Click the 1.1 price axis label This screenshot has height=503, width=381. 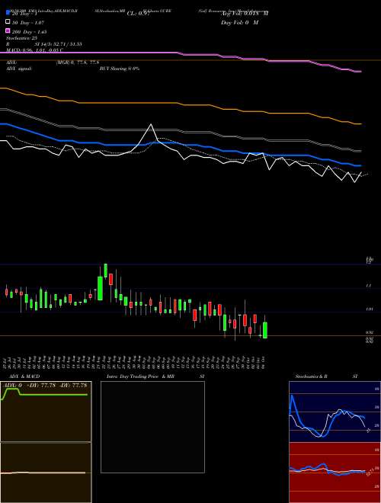(369, 285)
